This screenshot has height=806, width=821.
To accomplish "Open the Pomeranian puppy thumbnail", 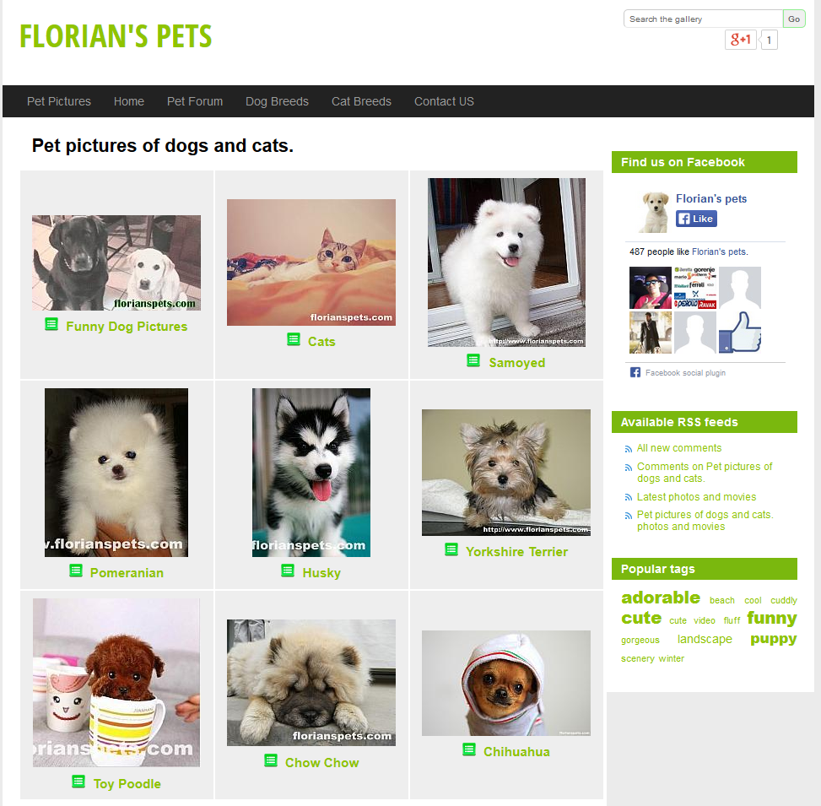I will tap(116, 473).
